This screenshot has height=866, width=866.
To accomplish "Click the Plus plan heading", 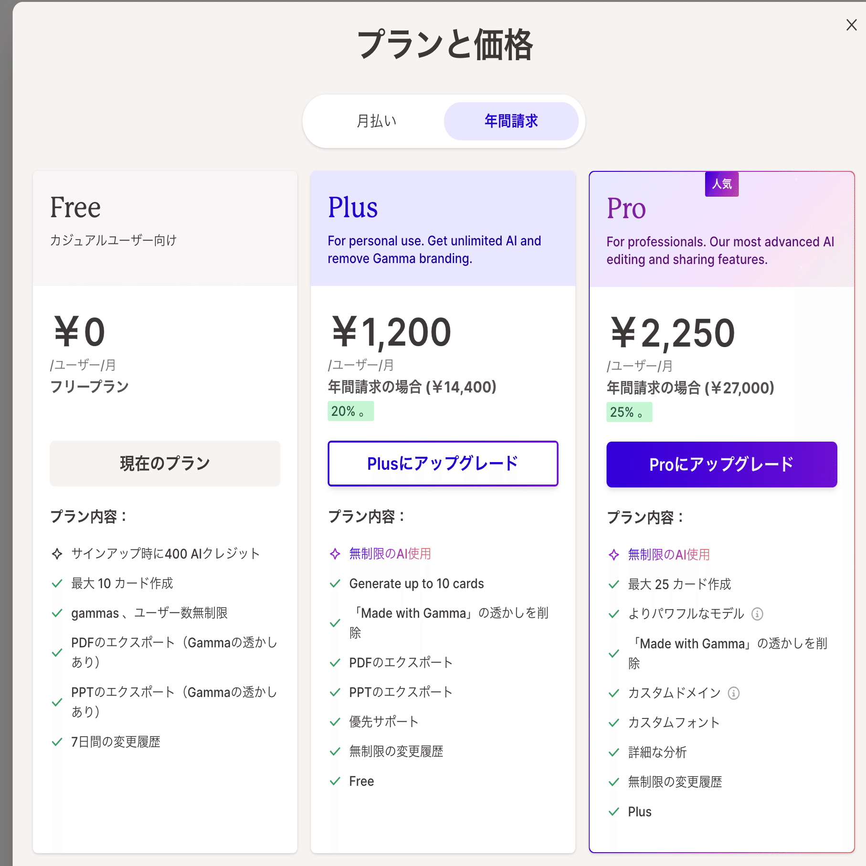I will click(x=353, y=208).
